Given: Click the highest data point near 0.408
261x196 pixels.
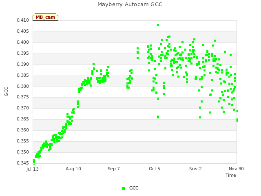Looking at the screenshot, I should (158, 25).
